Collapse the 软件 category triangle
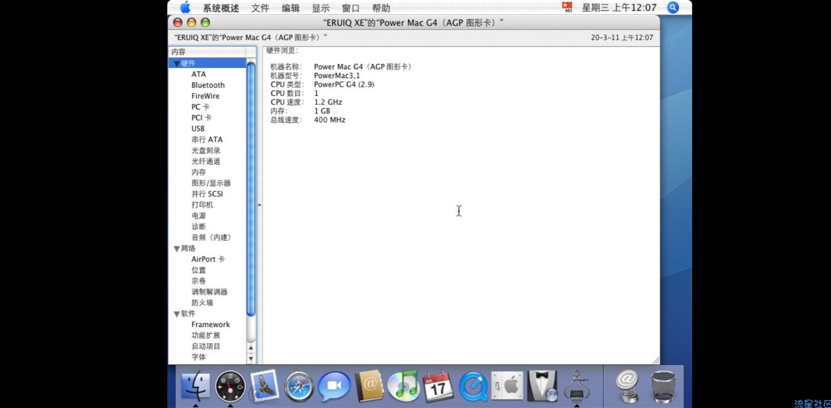The image size is (831, 408). pyautogui.click(x=177, y=313)
